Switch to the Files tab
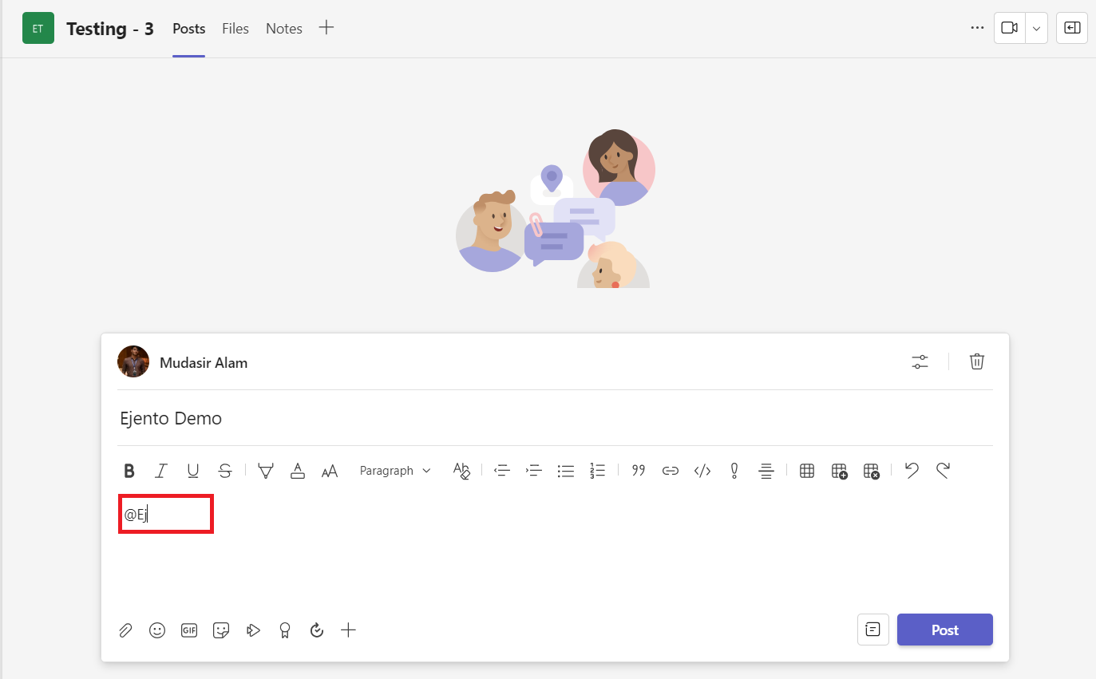Image resolution: width=1096 pixels, height=679 pixels. 235,29
